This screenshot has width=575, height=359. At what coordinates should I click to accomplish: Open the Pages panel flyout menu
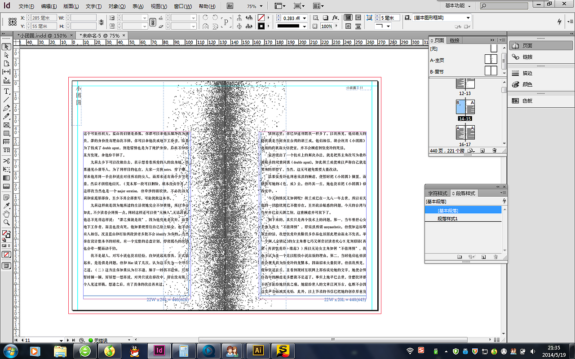click(502, 40)
